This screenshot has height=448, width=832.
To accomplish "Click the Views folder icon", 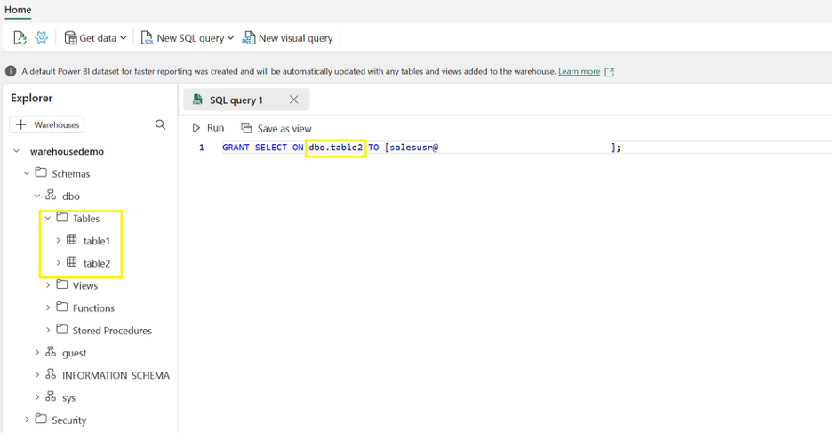I will pyautogui.click(x=62, y=284).
